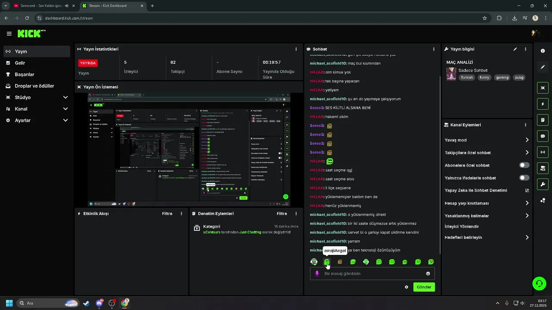Toggle Abonelere özel sohbet switch
This screenshot has width=552, height=310.
coord(524,165)
